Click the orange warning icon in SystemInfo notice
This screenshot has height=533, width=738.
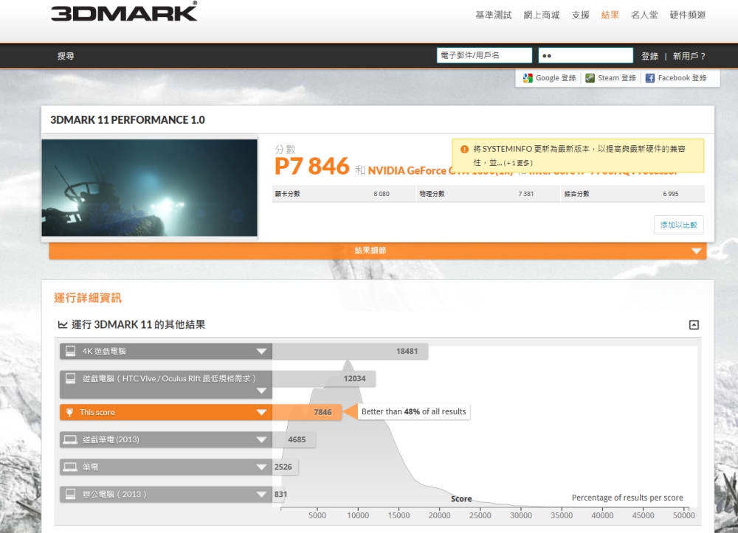click(x=464, y=150)
